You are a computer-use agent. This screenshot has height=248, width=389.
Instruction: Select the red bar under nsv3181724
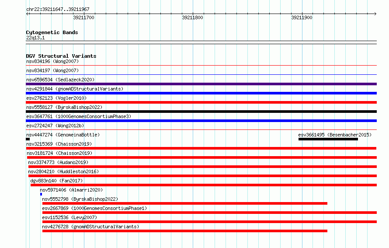tap(202, 157)
